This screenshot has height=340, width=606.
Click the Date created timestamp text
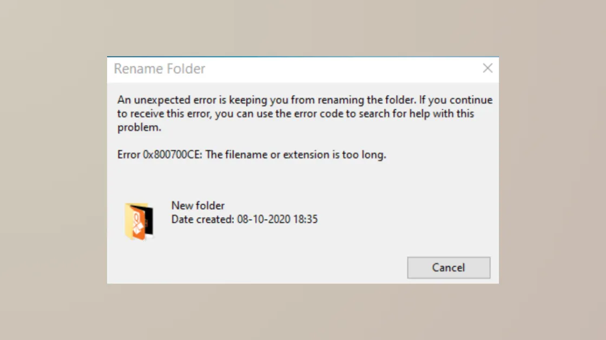tap(245, 219)
